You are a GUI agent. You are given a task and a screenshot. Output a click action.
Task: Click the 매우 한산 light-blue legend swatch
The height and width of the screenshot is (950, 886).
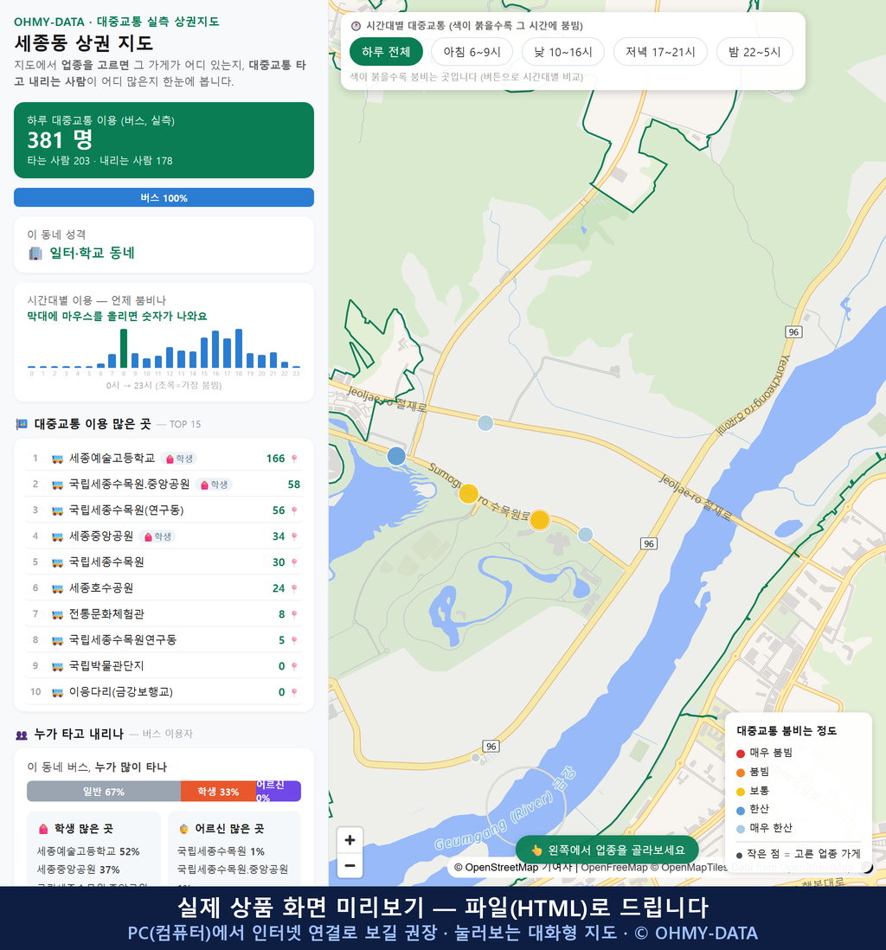tap(741, 829)
